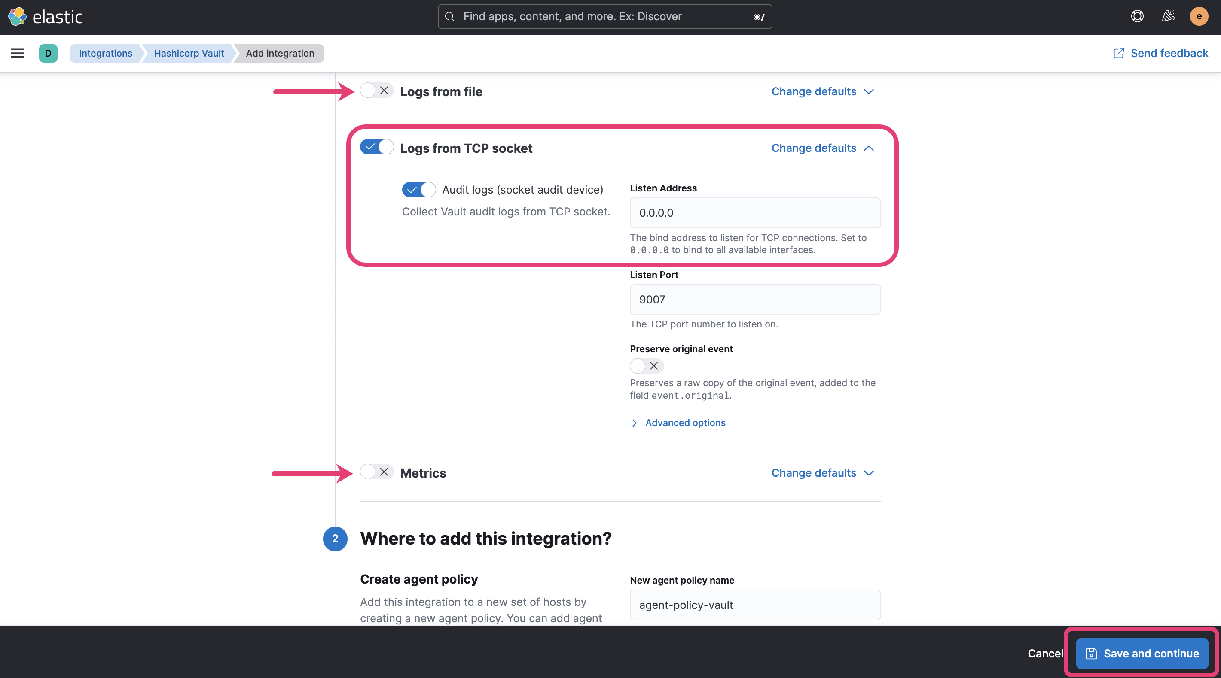Expand Change defaults for Logs from file
Viewport: 1221px width, 678px height.
click(x=823, y=91)
